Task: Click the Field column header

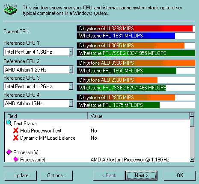Action: tap(46, 116)
